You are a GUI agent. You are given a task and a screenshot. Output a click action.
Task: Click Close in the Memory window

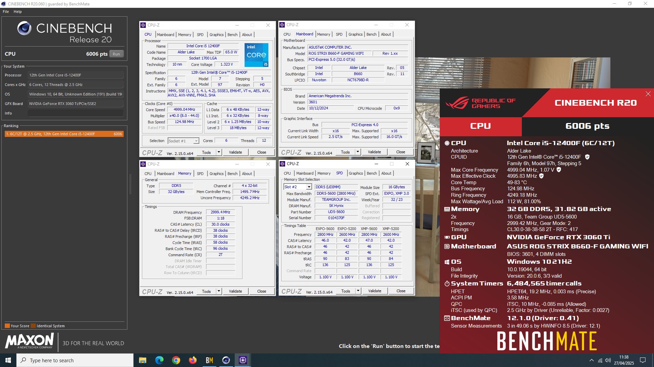coord(262,291)
